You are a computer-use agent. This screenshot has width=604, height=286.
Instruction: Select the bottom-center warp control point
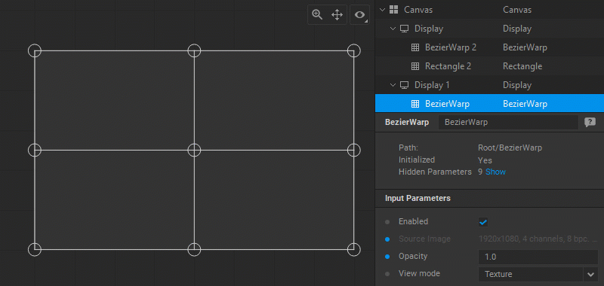(x=194, y=249)
